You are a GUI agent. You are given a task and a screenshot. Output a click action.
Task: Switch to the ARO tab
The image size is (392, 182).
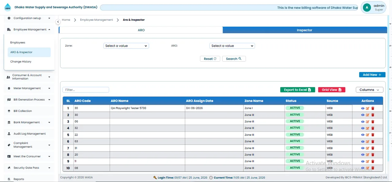[x=141, y=30]
